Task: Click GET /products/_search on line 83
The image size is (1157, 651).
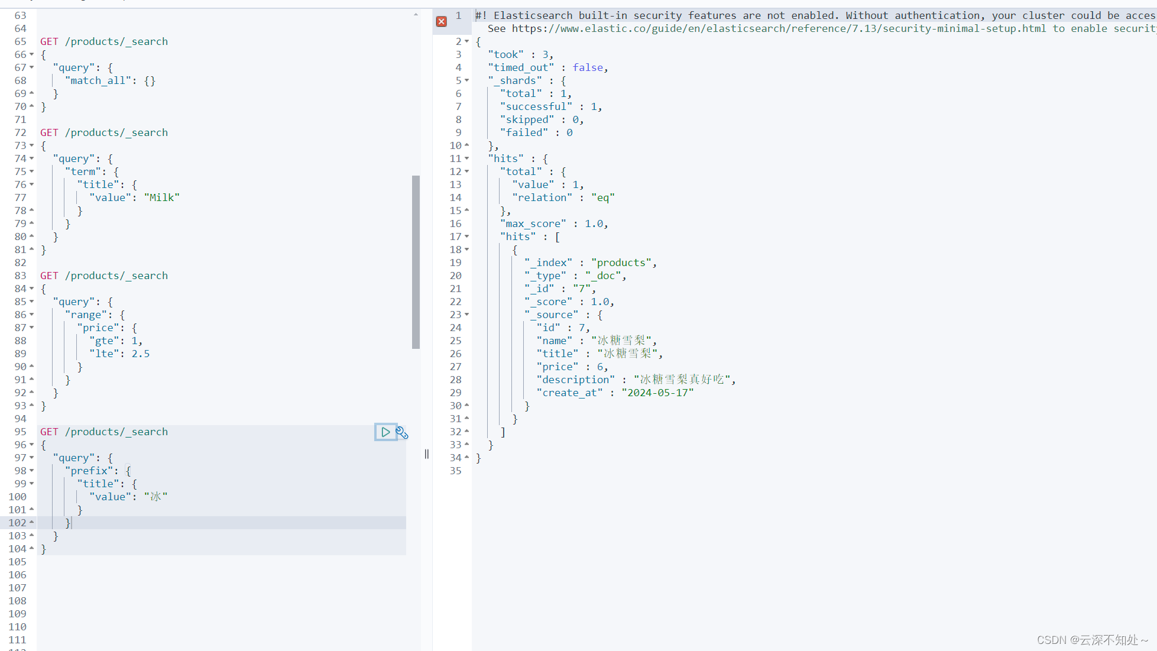Action: click(104, 276)
